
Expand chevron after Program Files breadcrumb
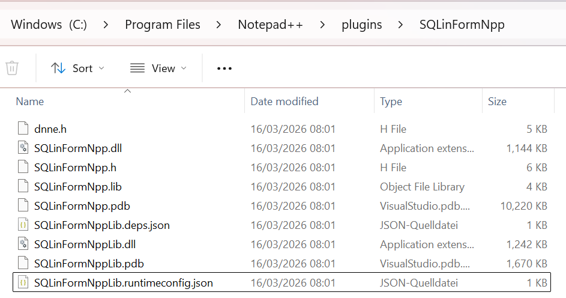[x=218, y=25]
